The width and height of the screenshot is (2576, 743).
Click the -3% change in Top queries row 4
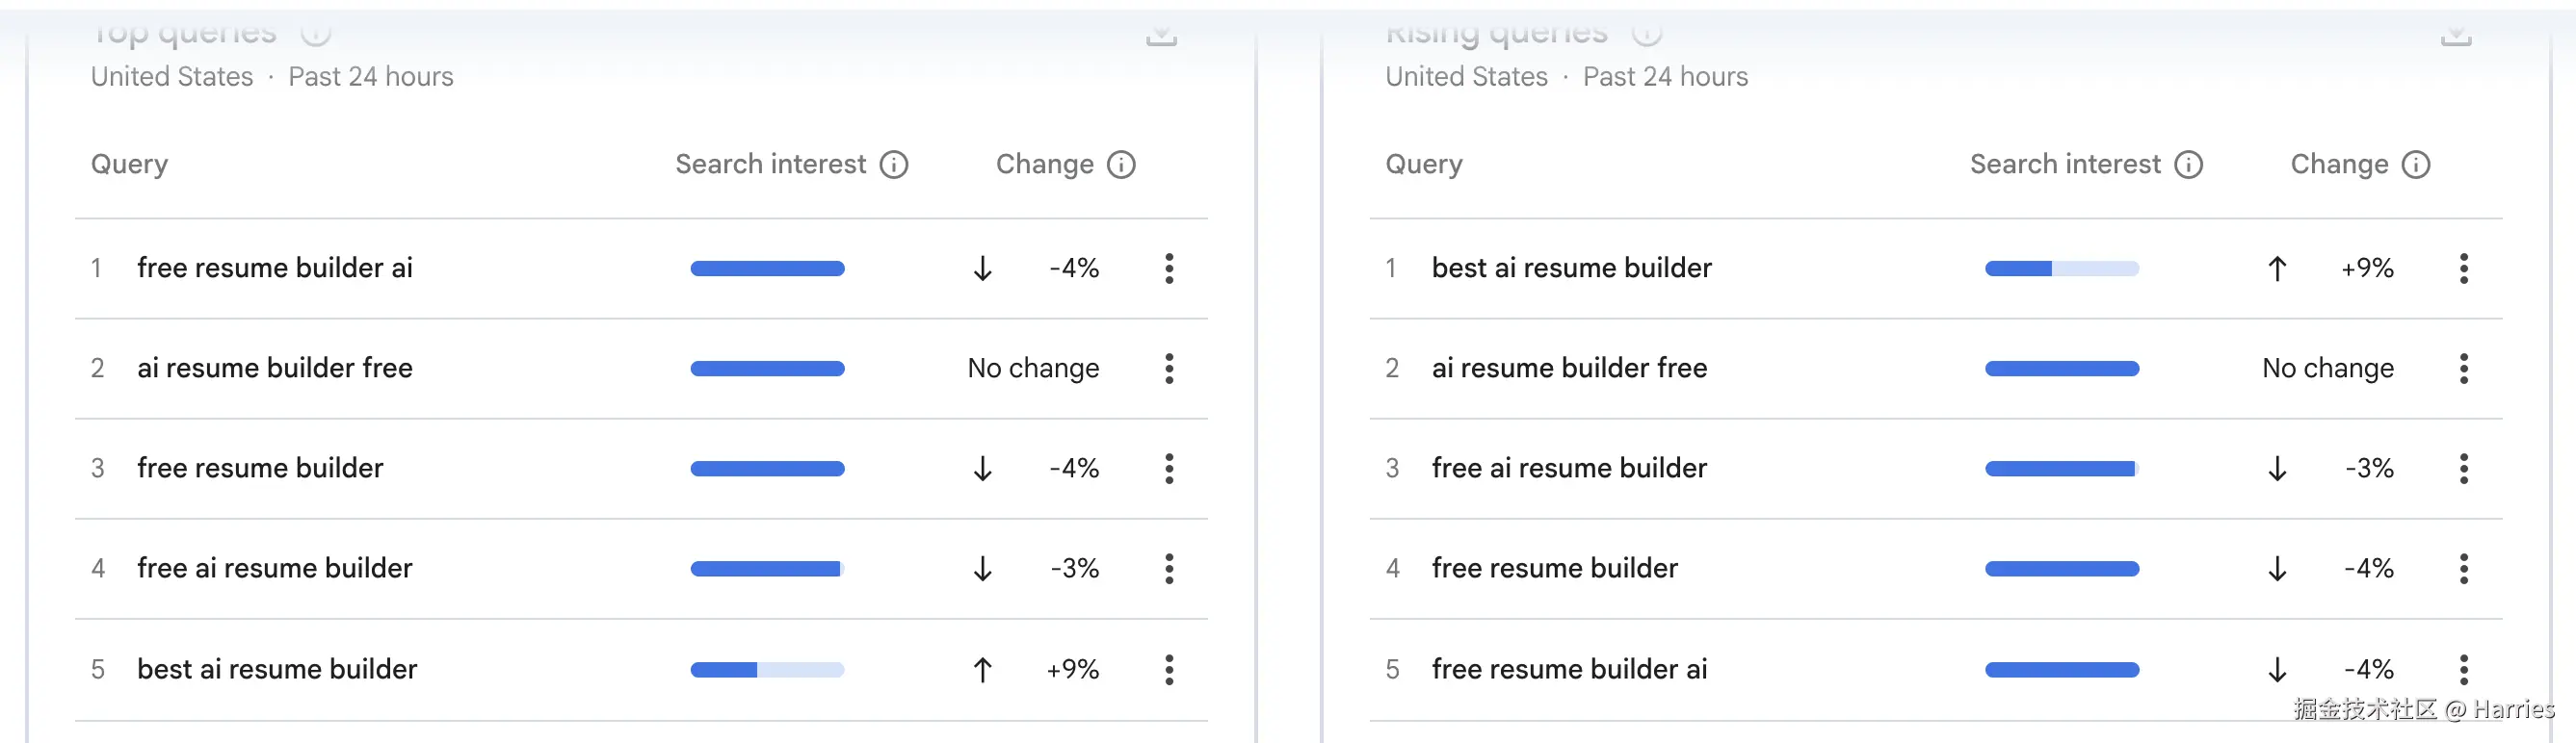pyautogui.click(x=1075, y=568)
